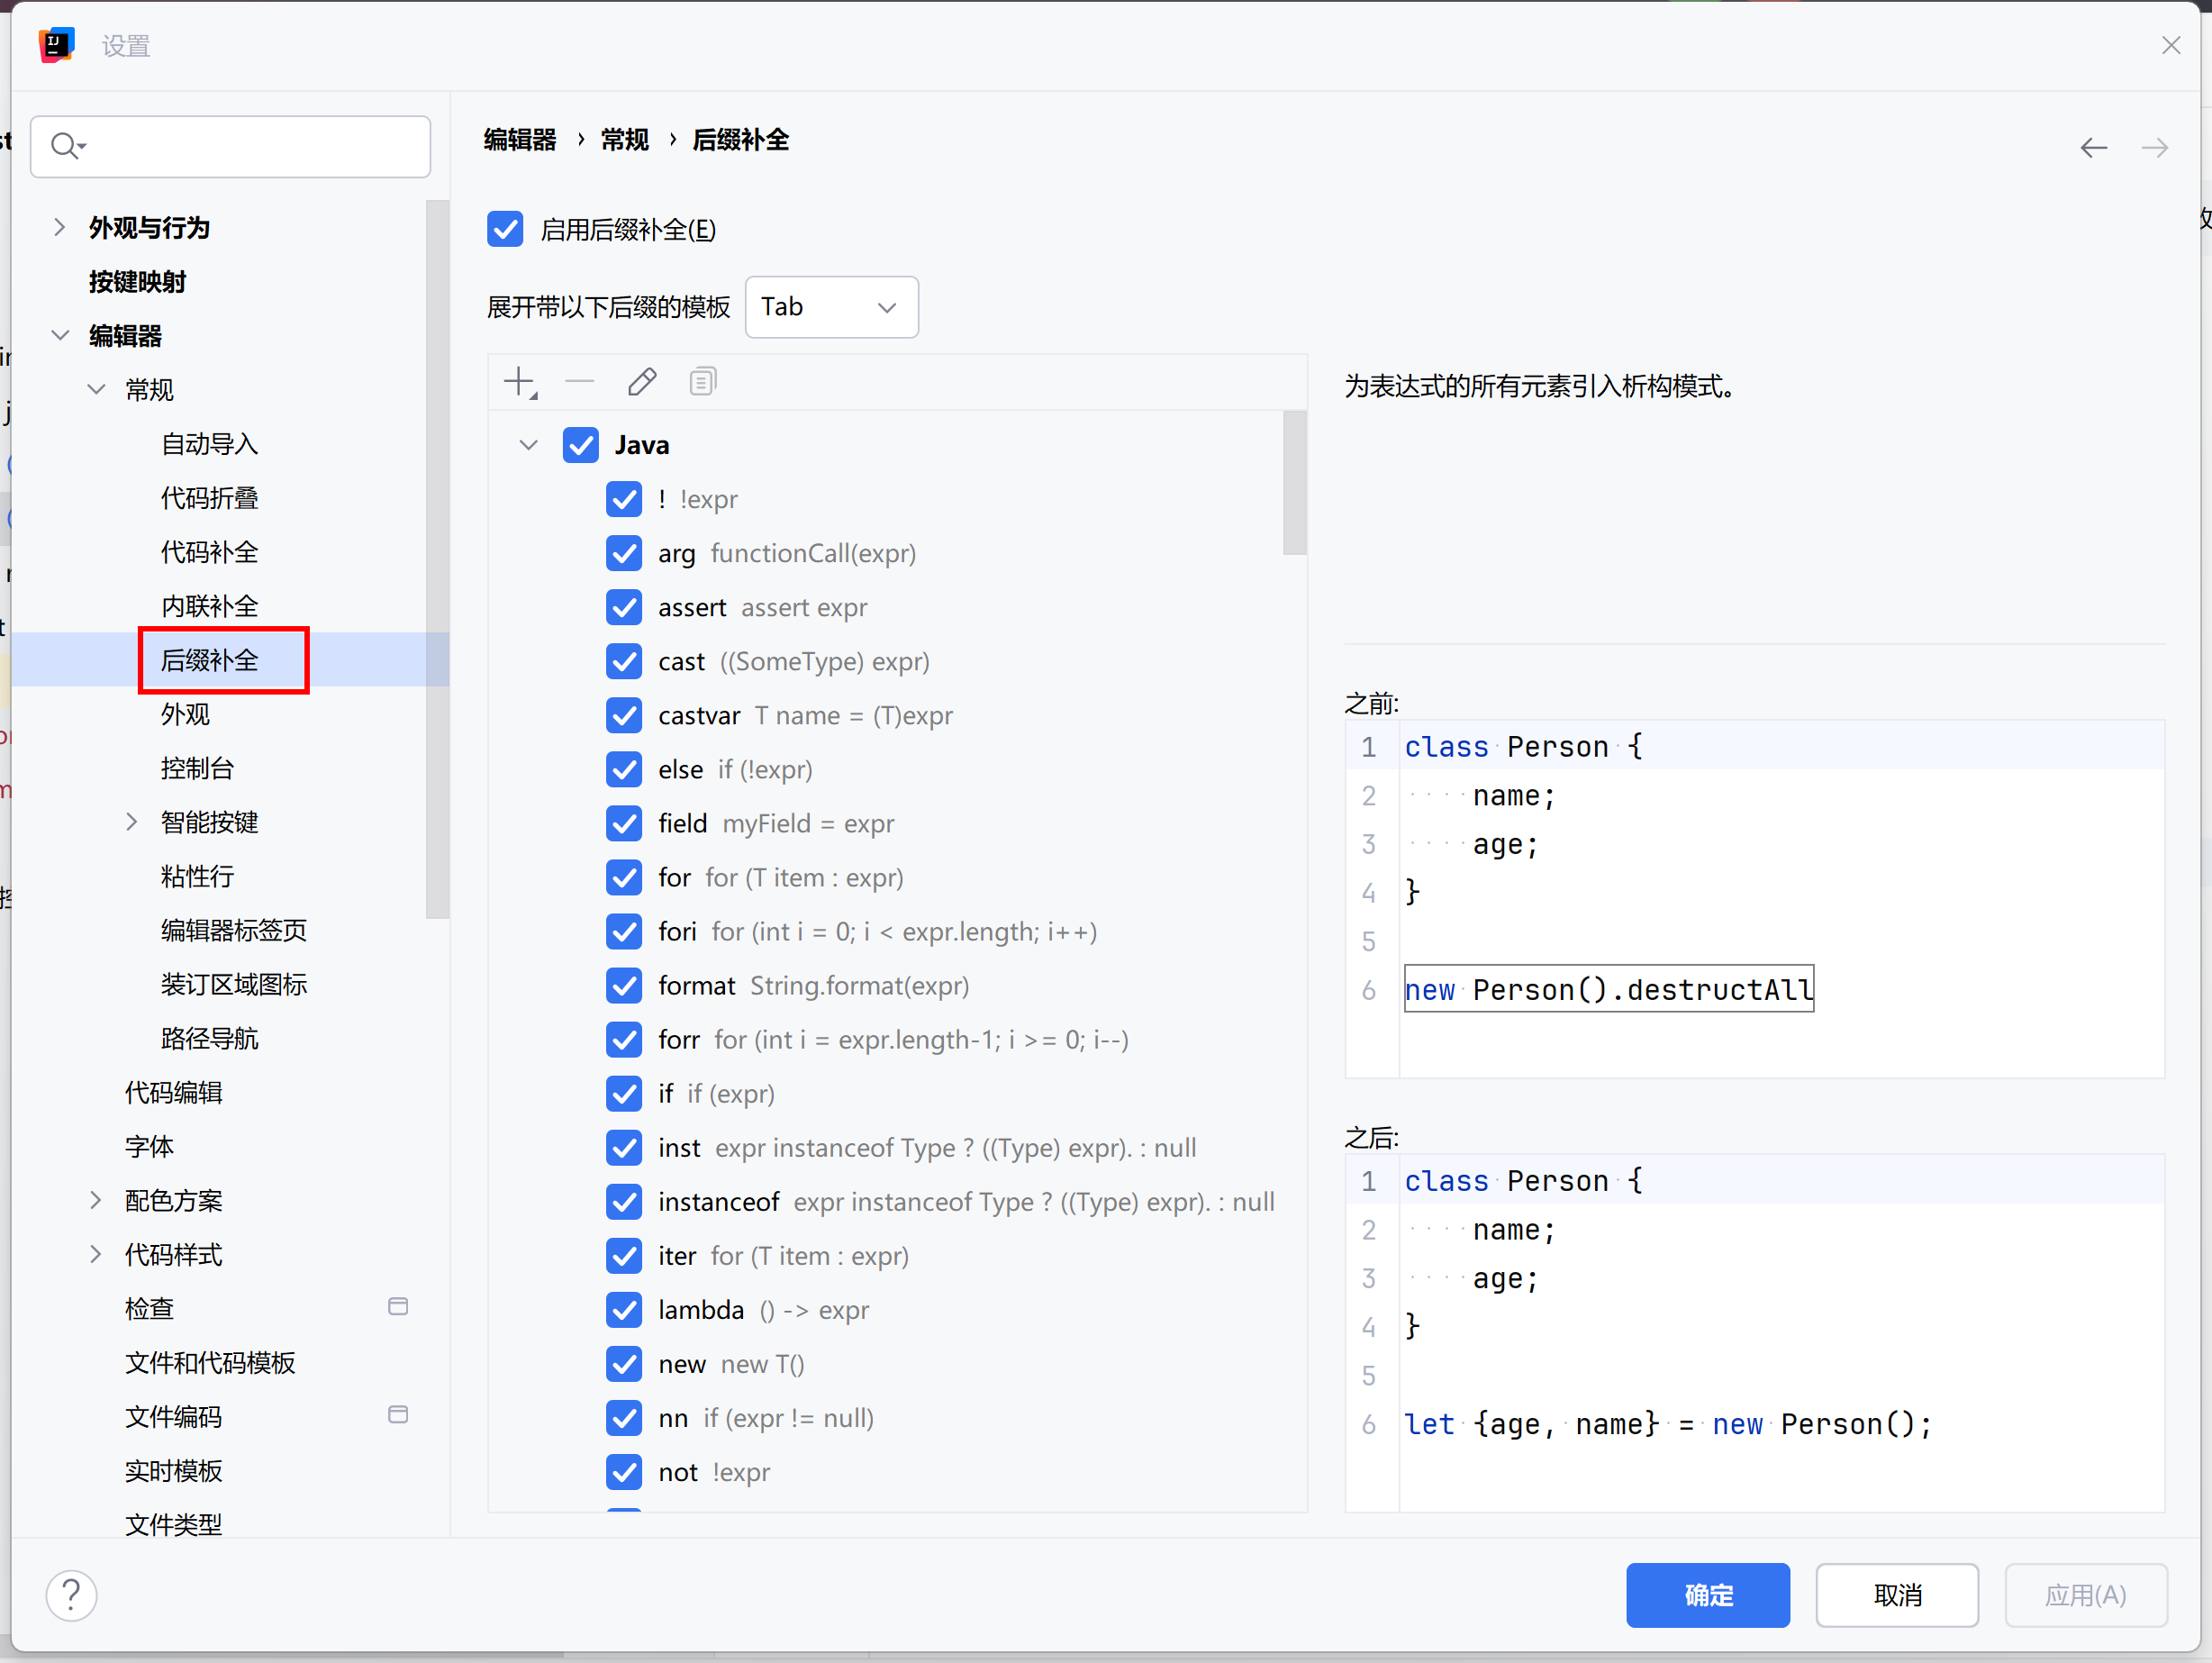Click the add template plus icon
This screenshot has width=2212, height=1663.
519,382
